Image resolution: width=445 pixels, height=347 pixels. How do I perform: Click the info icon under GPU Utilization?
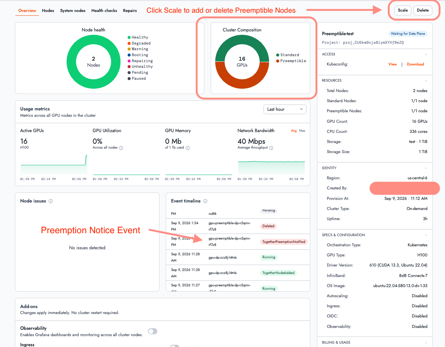[121, 148]
